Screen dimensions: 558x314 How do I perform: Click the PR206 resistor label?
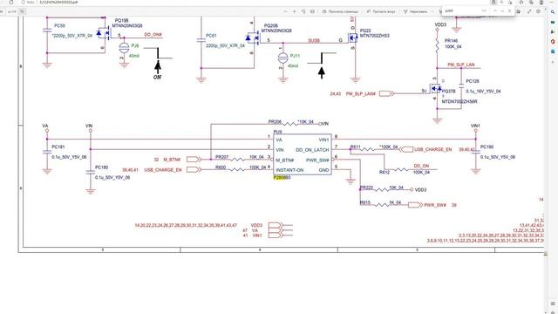[275, 122]
